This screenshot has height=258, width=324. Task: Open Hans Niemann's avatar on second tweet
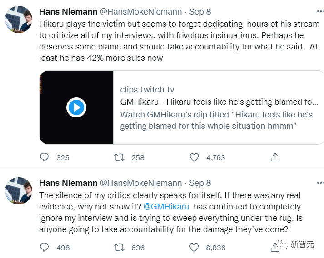(x=19, y=191)
